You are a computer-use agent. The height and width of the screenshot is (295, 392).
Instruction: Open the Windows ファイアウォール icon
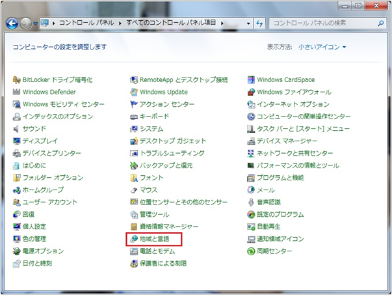point(251,92)
